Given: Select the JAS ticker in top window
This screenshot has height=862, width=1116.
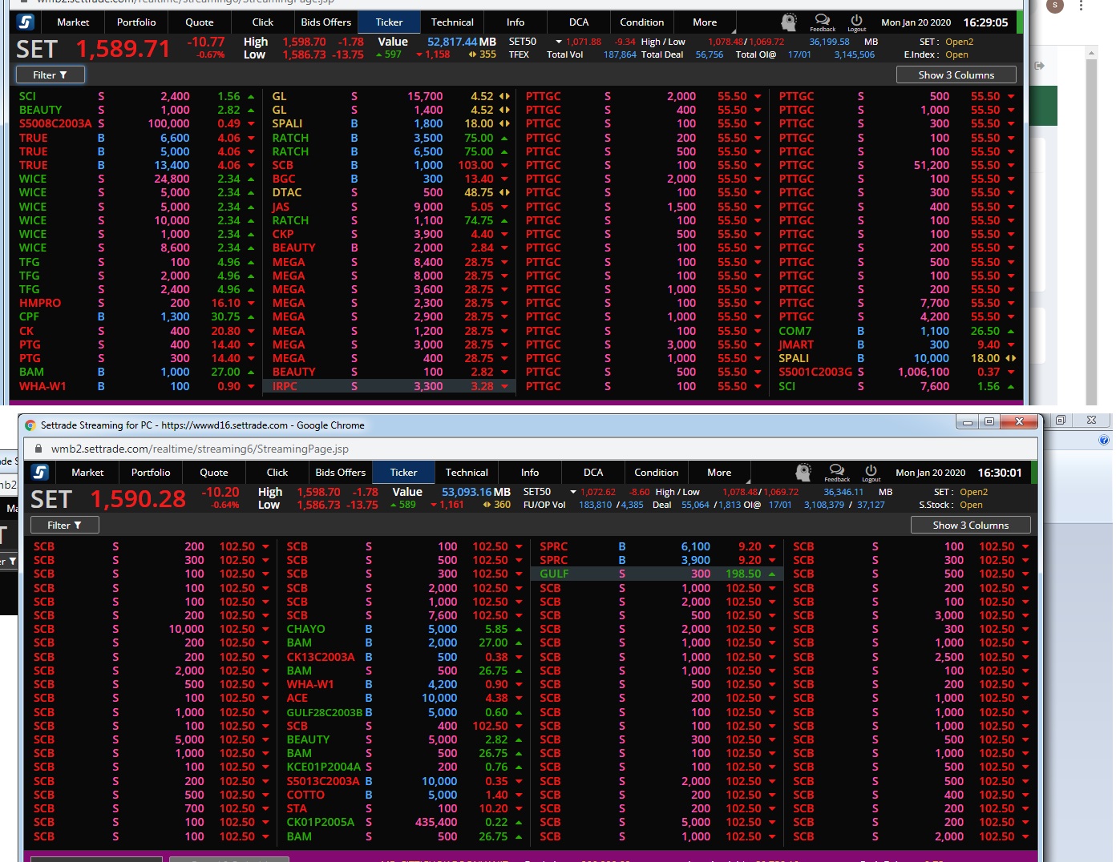Looking at the screenshot, I should click(281, 207).
